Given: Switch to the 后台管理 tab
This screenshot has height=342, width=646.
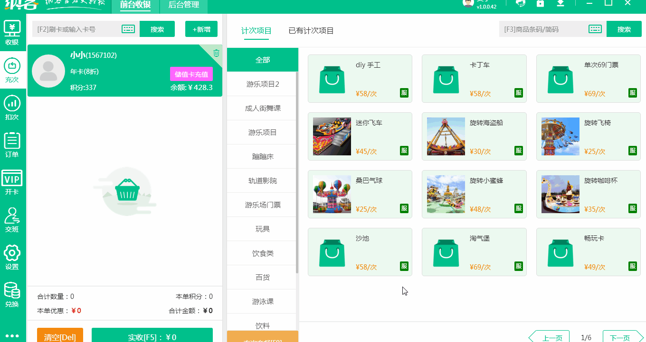Looking at the screenshot, I should tap(183, 7).
